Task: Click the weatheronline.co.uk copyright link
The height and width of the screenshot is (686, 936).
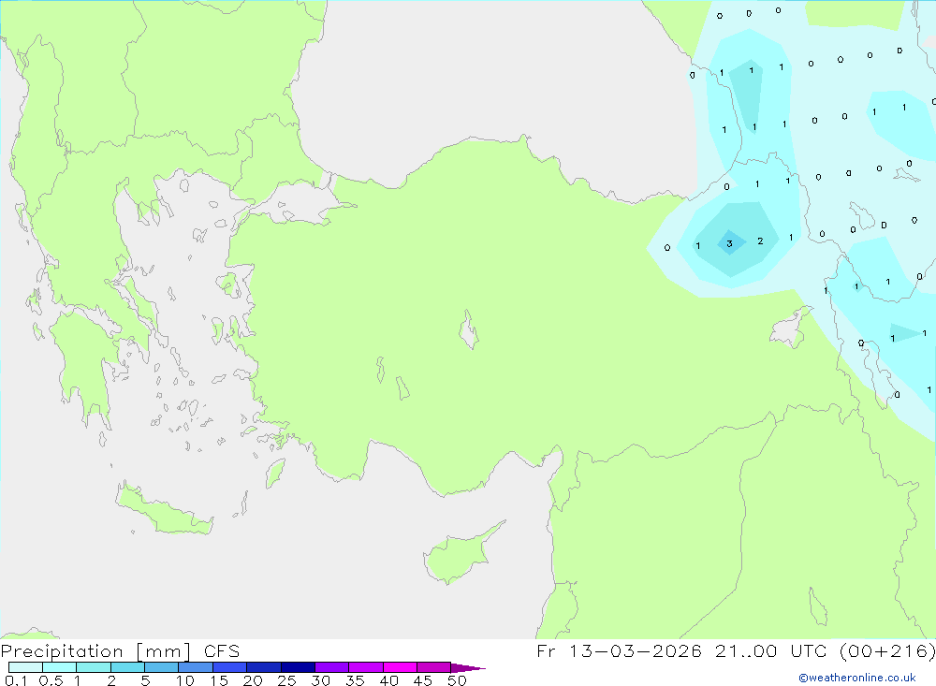Action: click(857, 678)
